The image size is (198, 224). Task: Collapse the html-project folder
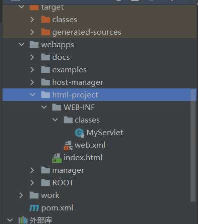[33, 94]
